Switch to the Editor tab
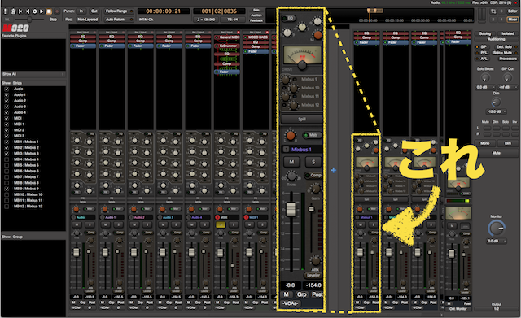This screenshot has height=318, width=521. coord(512,11)
